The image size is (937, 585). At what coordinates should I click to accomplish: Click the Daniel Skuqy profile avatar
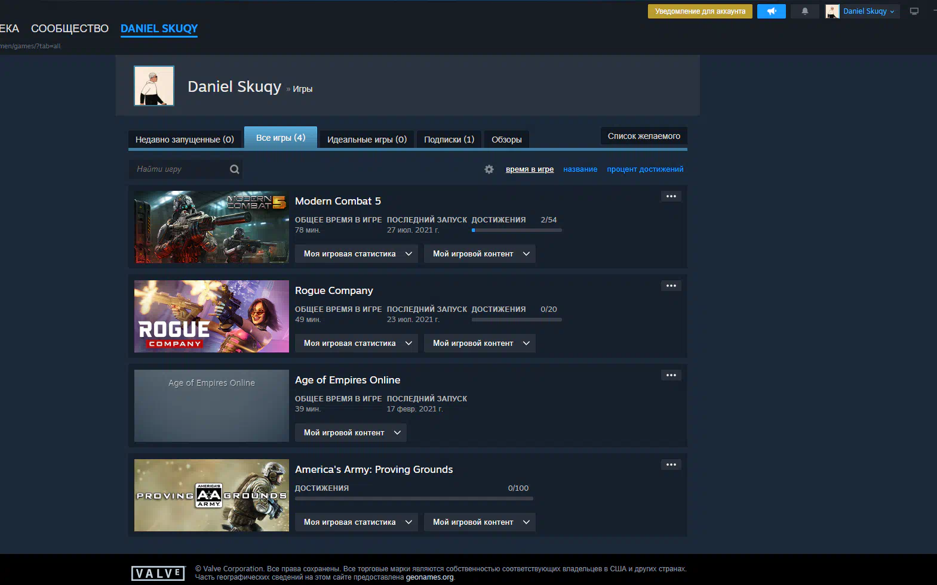point(154,86)
